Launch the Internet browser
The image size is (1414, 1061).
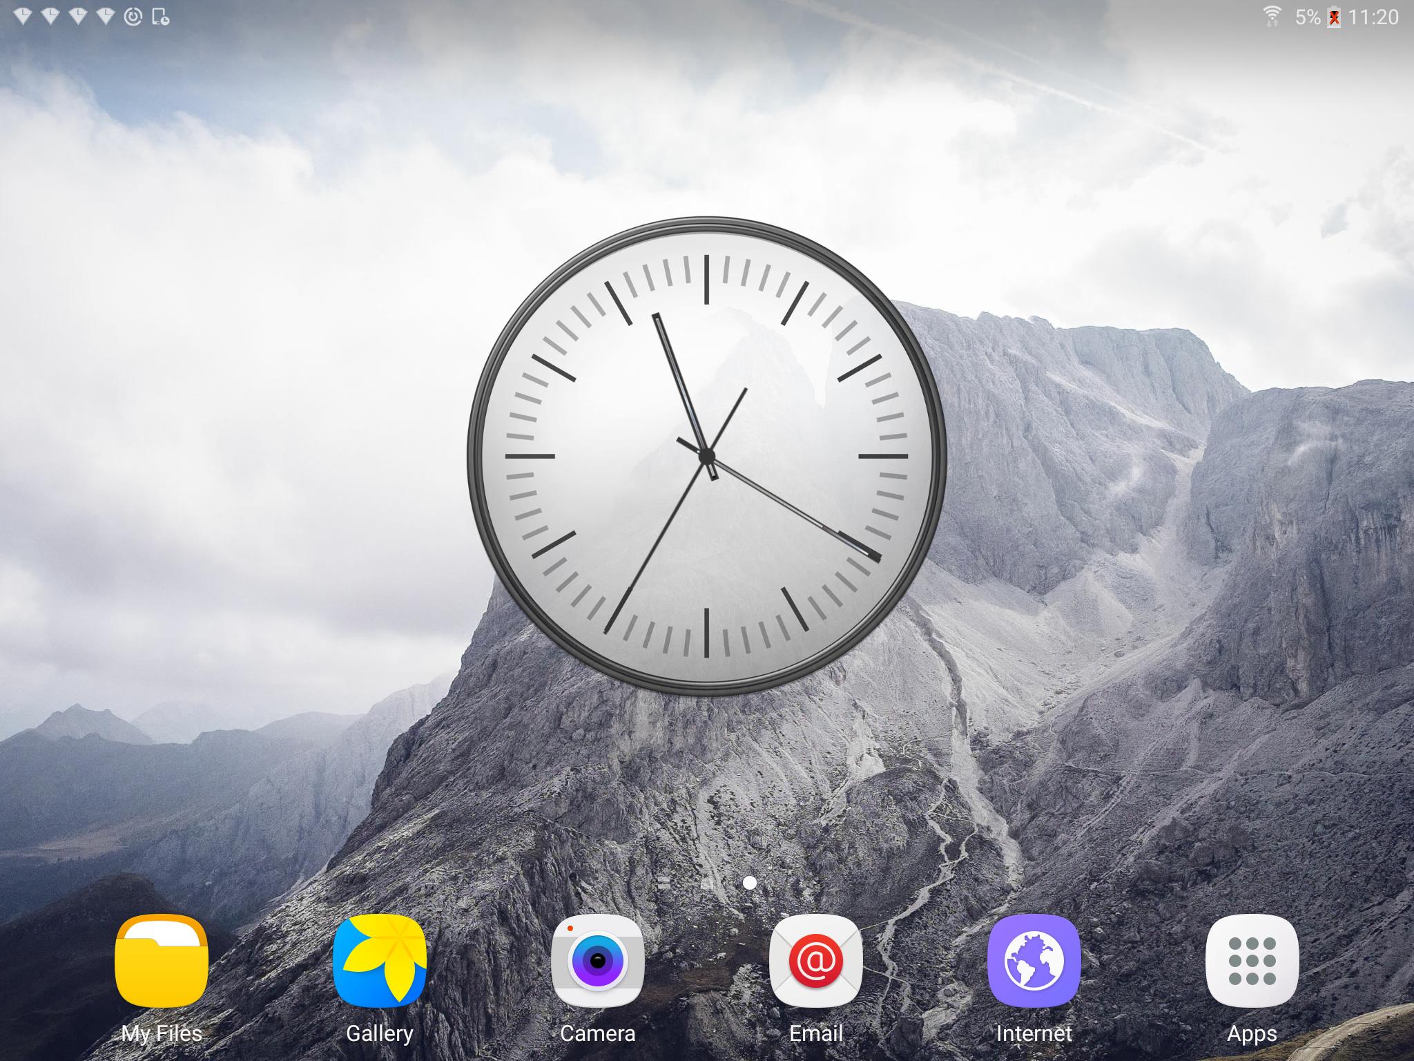coord(1034,962)
